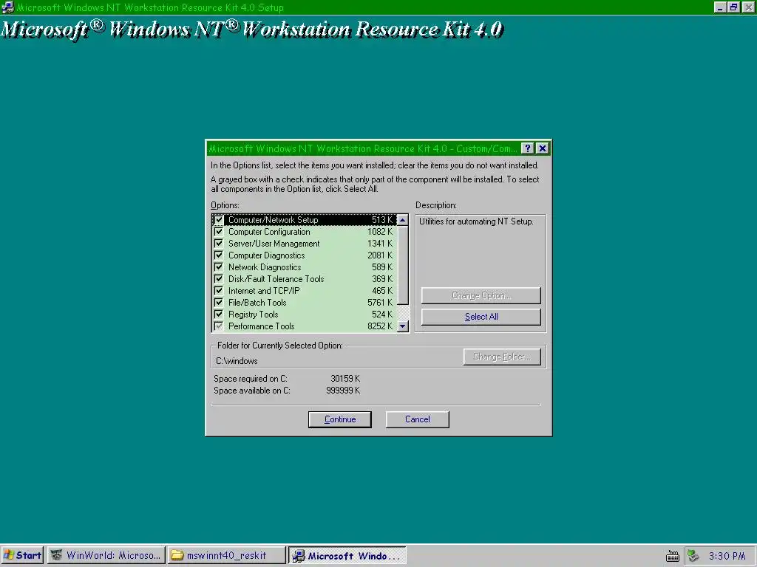This screenshot has width=757, height=567.
Task: Click the 5761 K size value
Action: 380,303
